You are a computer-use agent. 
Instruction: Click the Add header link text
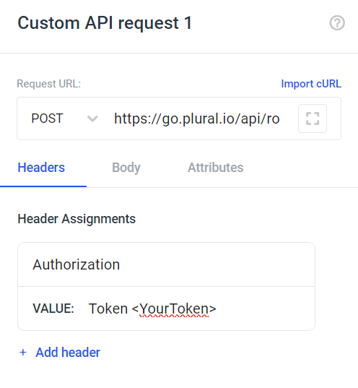click(x=68, y=352)
